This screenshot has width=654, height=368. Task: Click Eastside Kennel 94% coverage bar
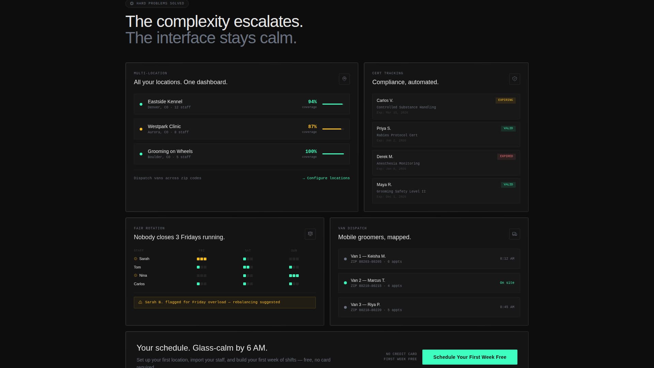(333, 104)
